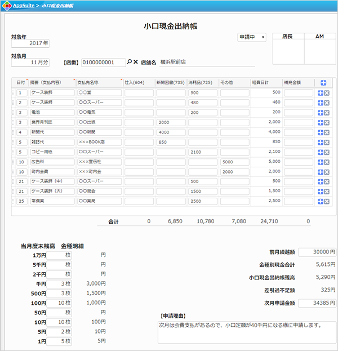Insert row below the 電池 row
Screen dimensions: 338x351
tap(321, 113)
